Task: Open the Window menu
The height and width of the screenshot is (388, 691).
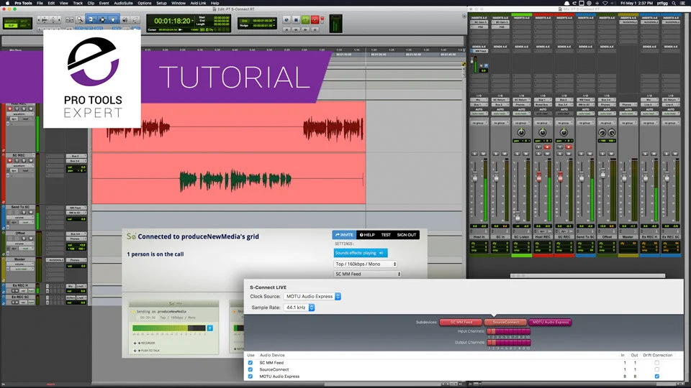Action: 178,3
